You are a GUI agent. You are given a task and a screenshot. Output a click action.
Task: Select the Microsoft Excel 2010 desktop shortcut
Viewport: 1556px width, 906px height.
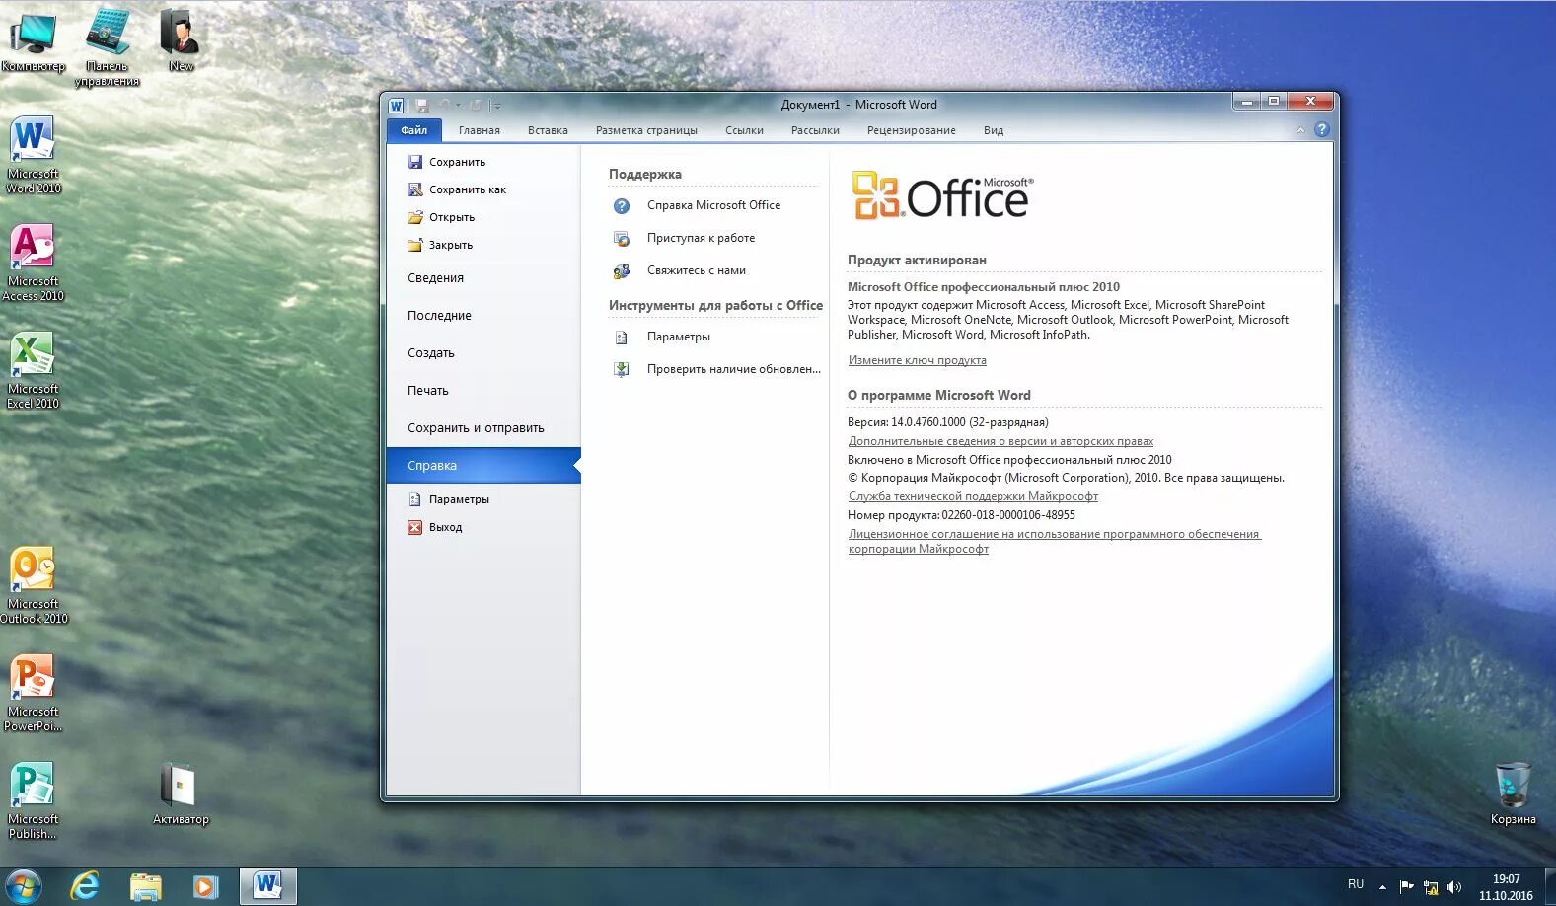(x=33, y=370)
